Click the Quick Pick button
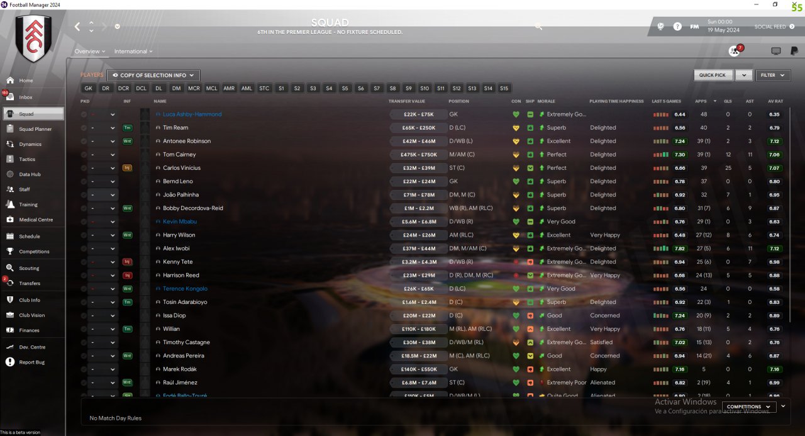Viewport: 805px width, 436px height. pyautogui.click(x=713, y=75)
